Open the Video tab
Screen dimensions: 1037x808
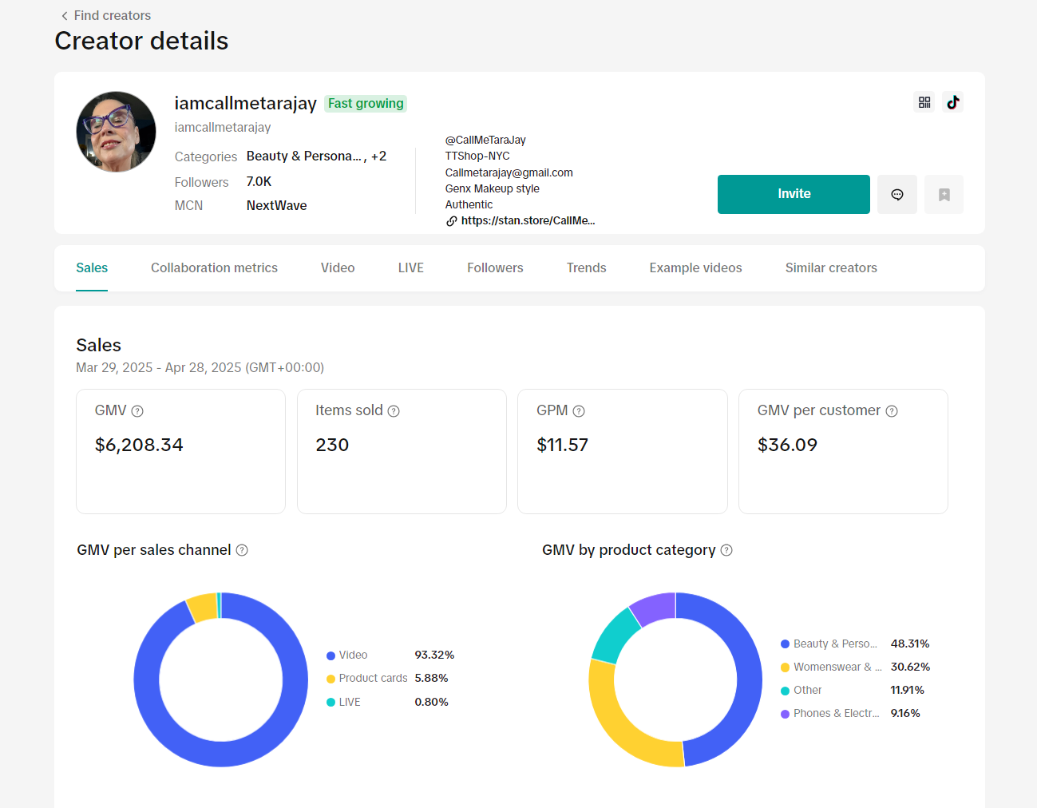(x=338, y=268)
